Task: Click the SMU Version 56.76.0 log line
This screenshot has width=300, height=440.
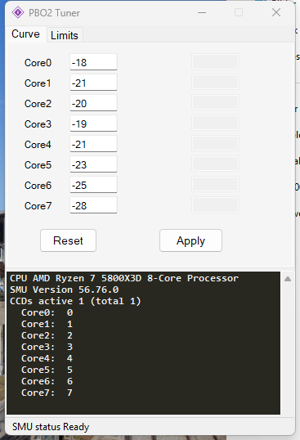Action: coord(65,290)
